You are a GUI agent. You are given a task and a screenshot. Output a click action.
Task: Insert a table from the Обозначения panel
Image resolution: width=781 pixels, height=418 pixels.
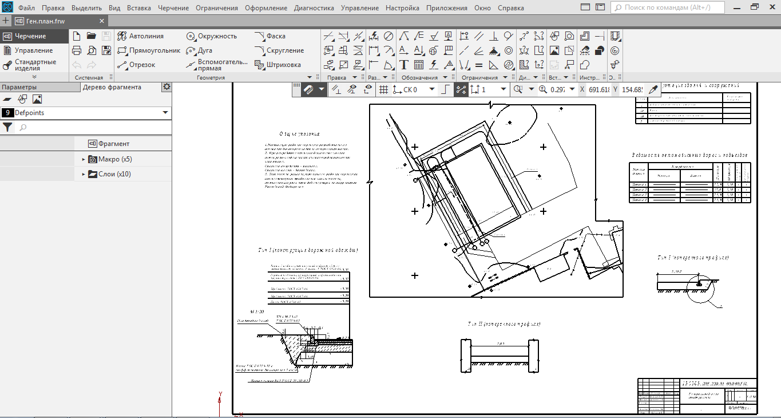419,65
